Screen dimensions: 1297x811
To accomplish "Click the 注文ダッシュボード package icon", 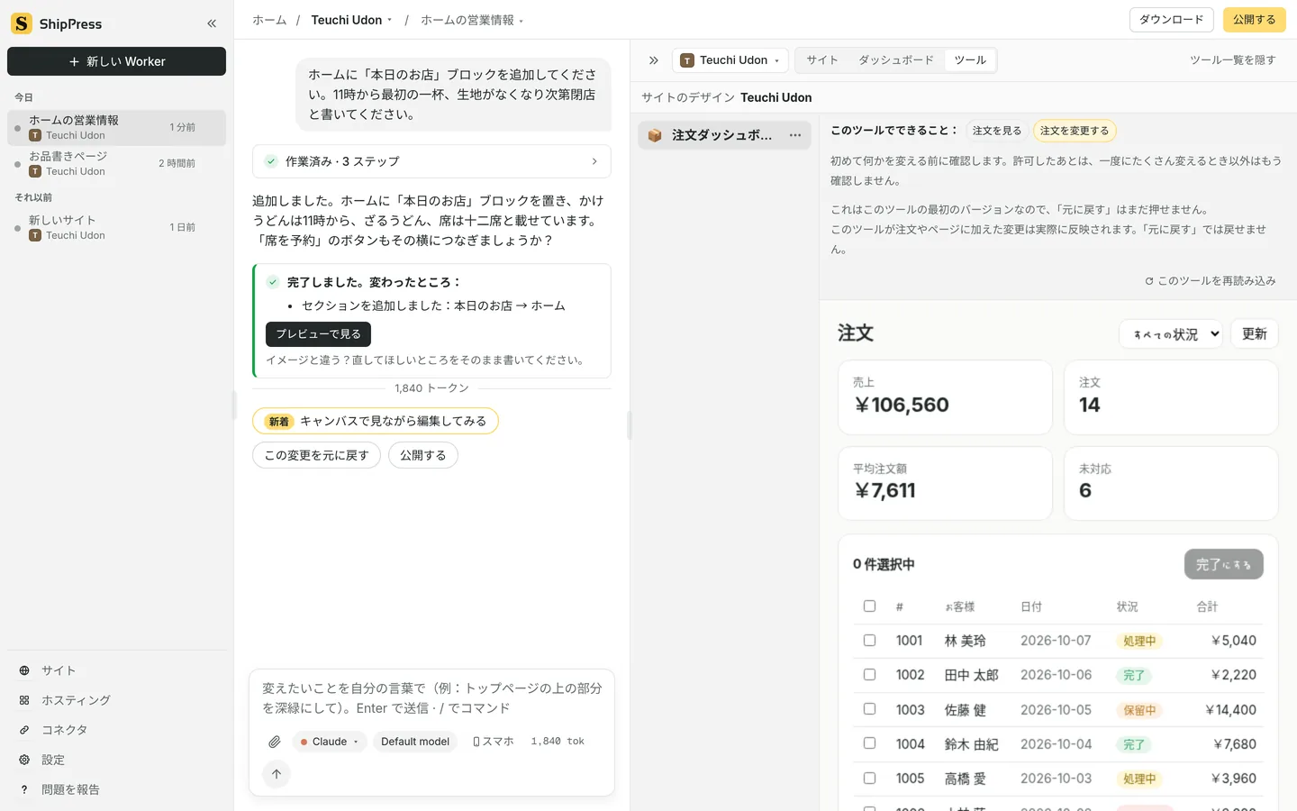I will [655, 135].
